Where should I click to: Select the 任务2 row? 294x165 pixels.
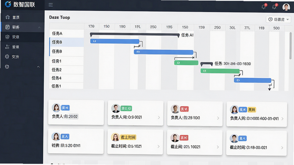click(x=67, y=70)
